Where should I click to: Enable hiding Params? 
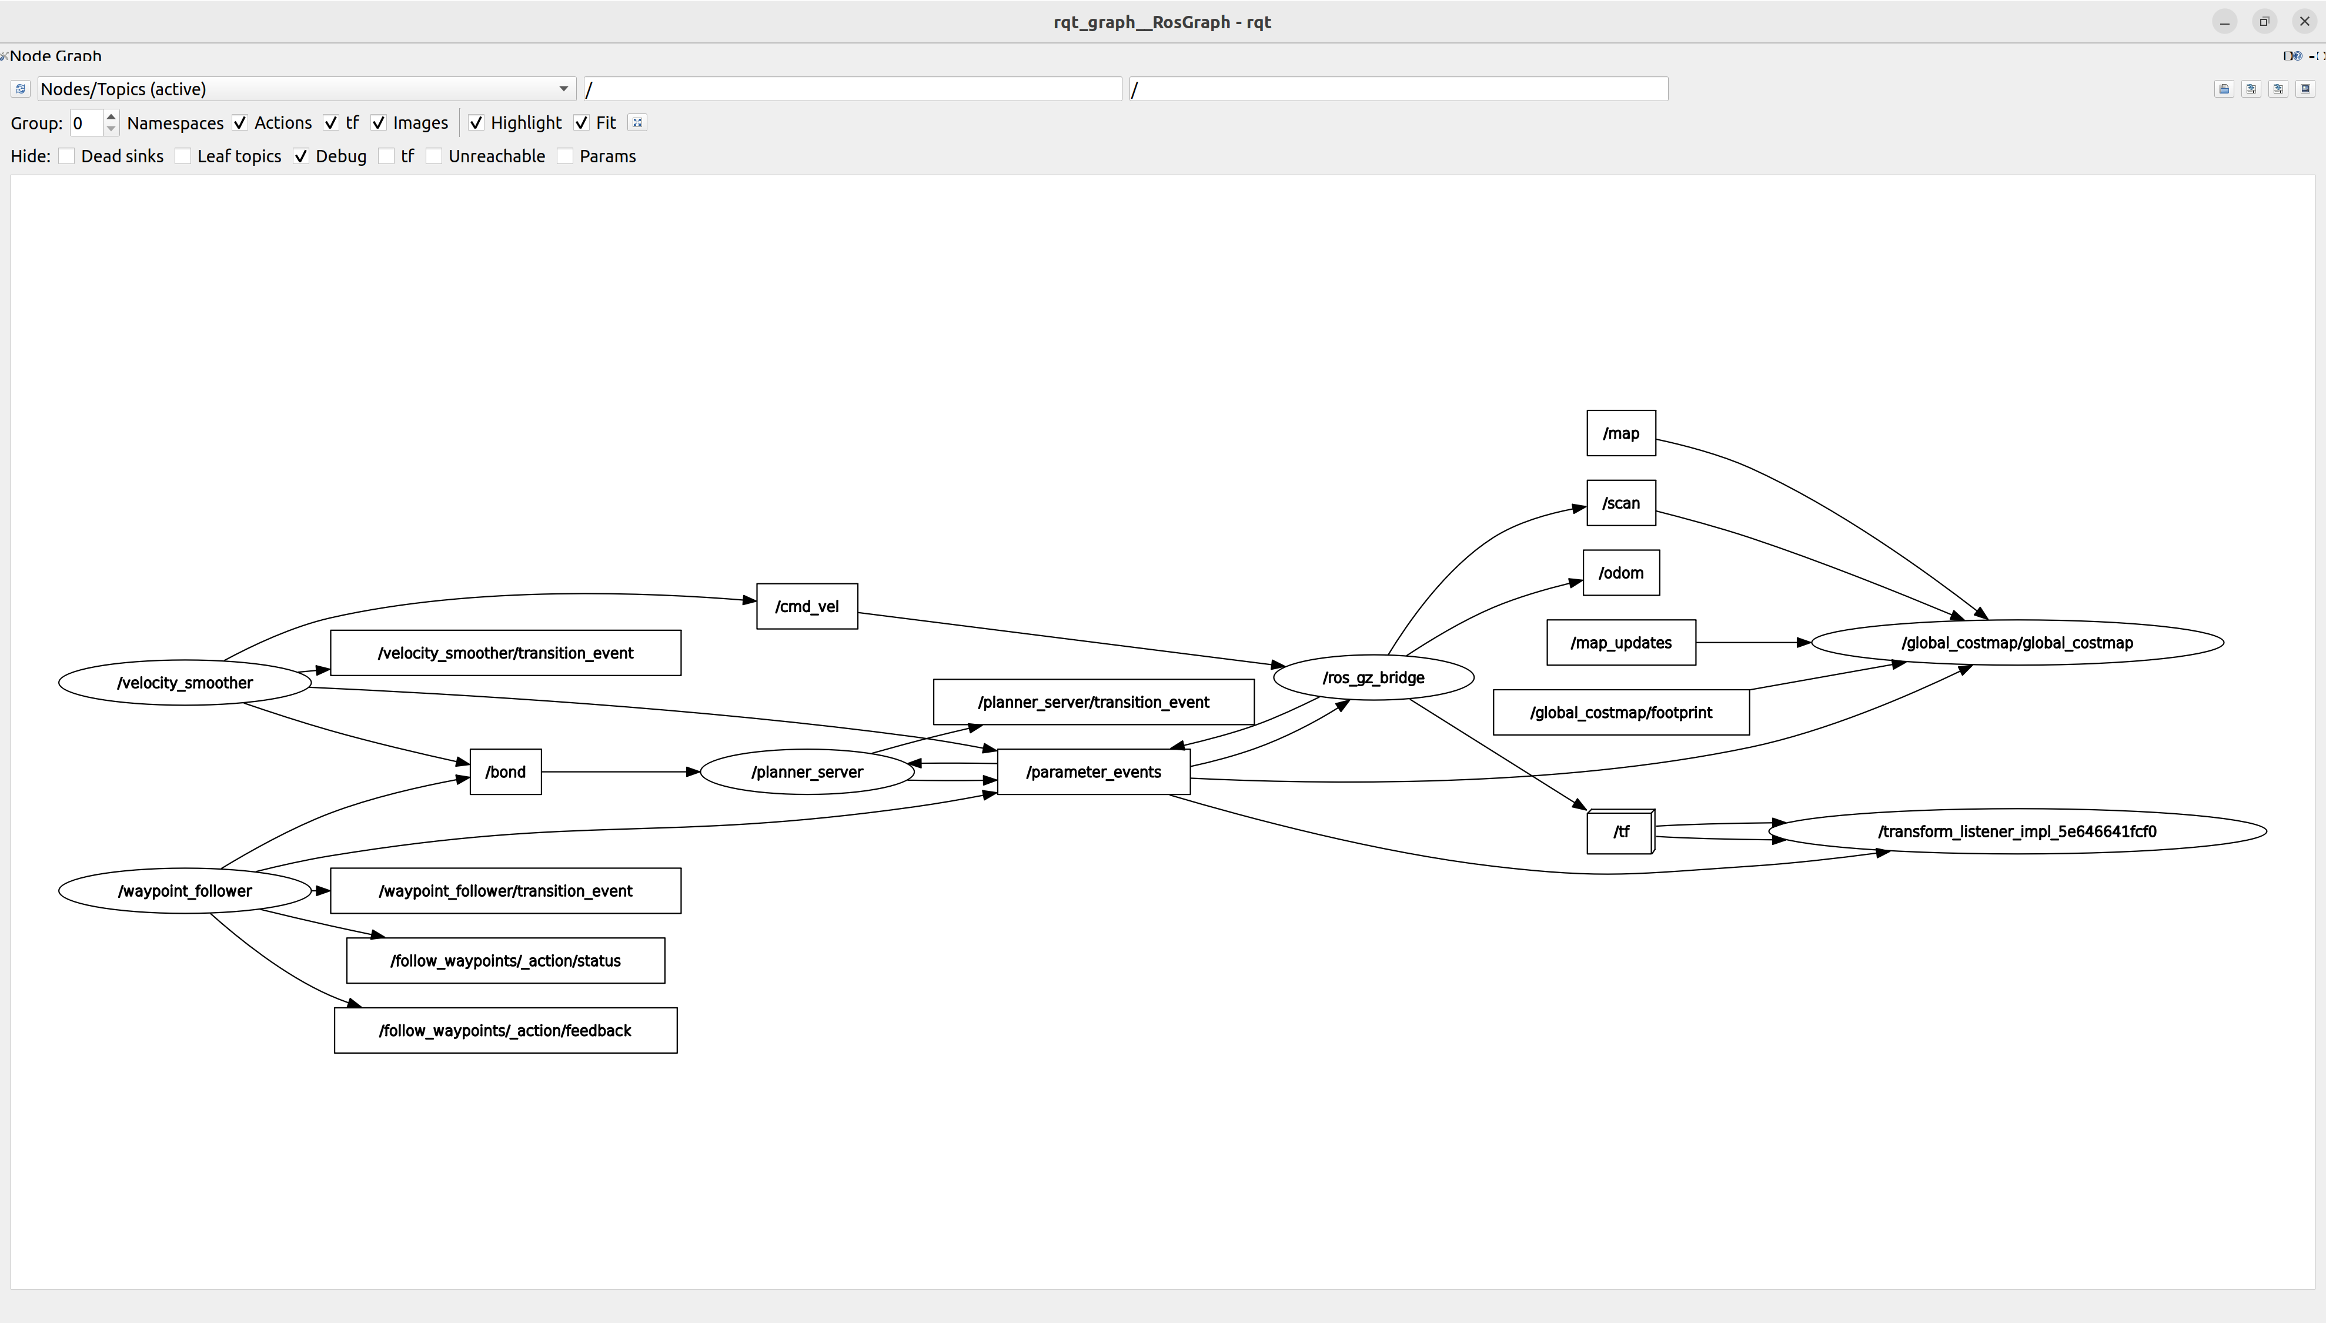[x=565, y=156]
